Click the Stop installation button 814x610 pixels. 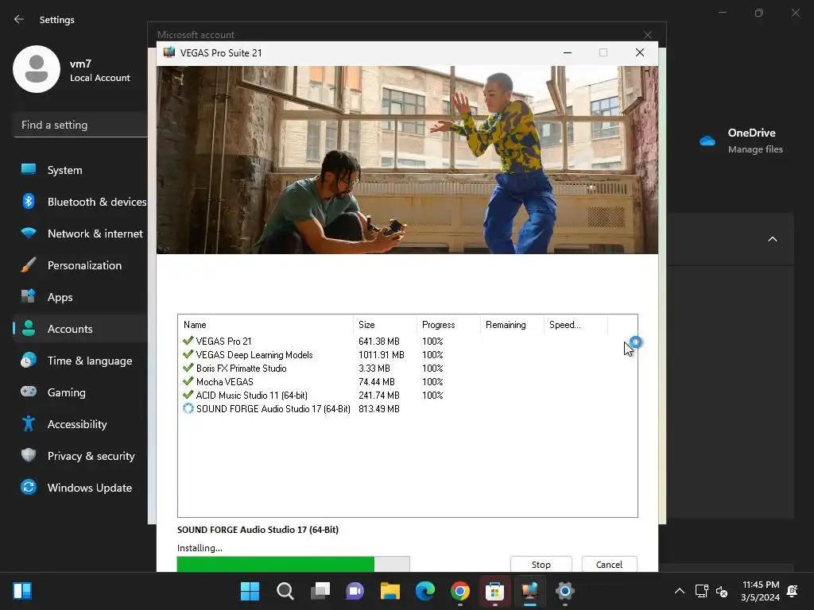[541, 565]
